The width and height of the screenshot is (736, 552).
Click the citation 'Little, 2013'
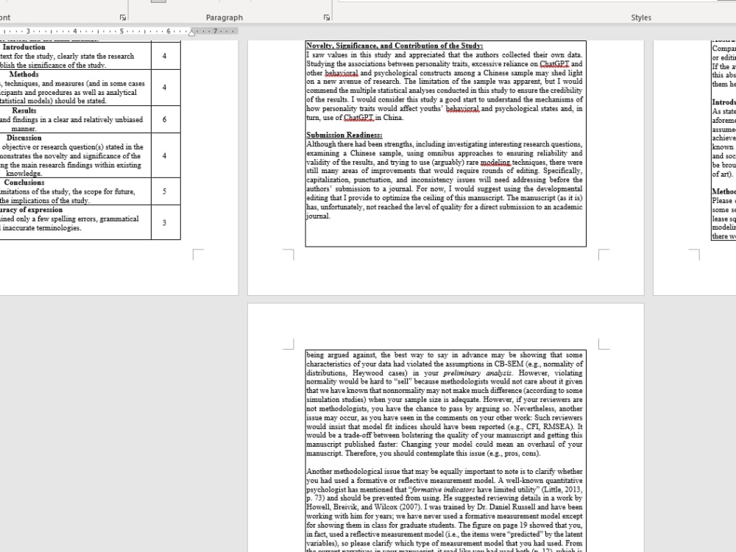coord(561,489)
